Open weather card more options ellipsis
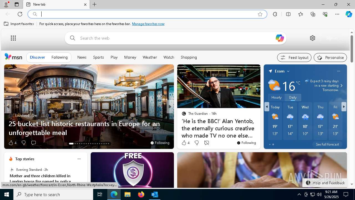 click(x=339, y=71)
